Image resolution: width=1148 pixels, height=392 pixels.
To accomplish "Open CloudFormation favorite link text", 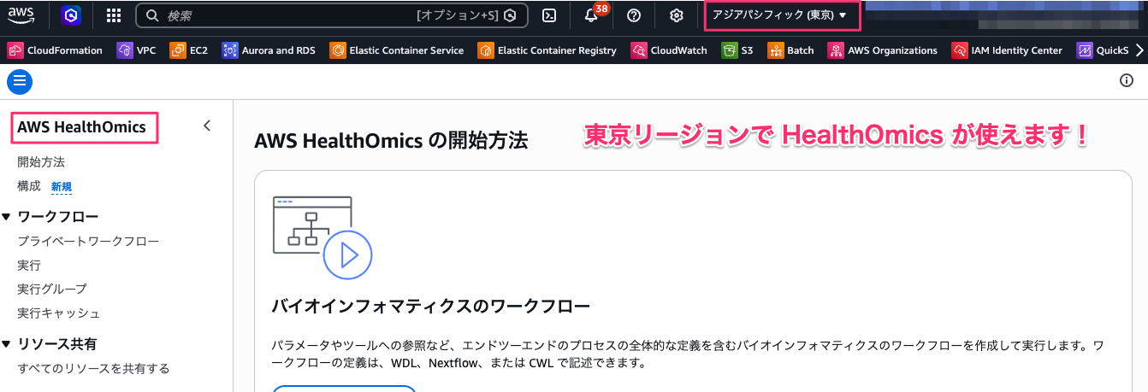I will coord(65,50).
